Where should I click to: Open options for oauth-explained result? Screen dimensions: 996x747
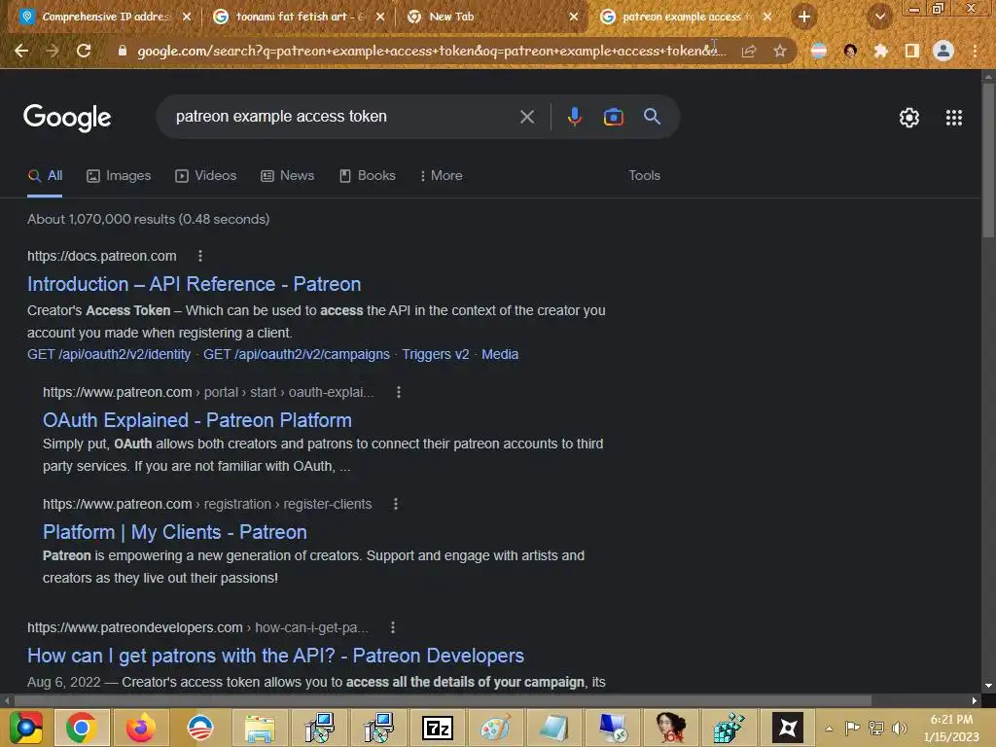[398, 393]
